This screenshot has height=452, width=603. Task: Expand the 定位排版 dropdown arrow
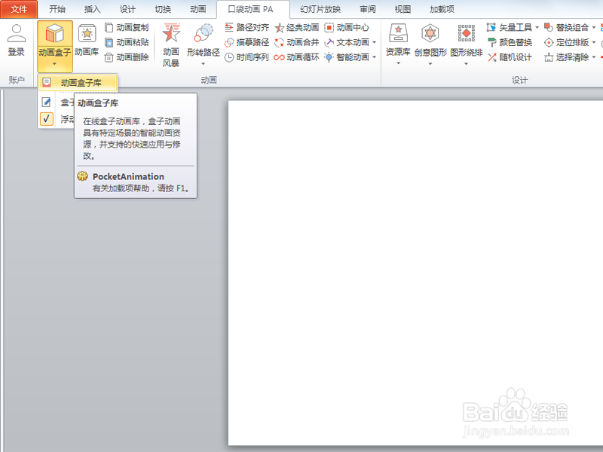pyautogui.click(x=594, y=42)
